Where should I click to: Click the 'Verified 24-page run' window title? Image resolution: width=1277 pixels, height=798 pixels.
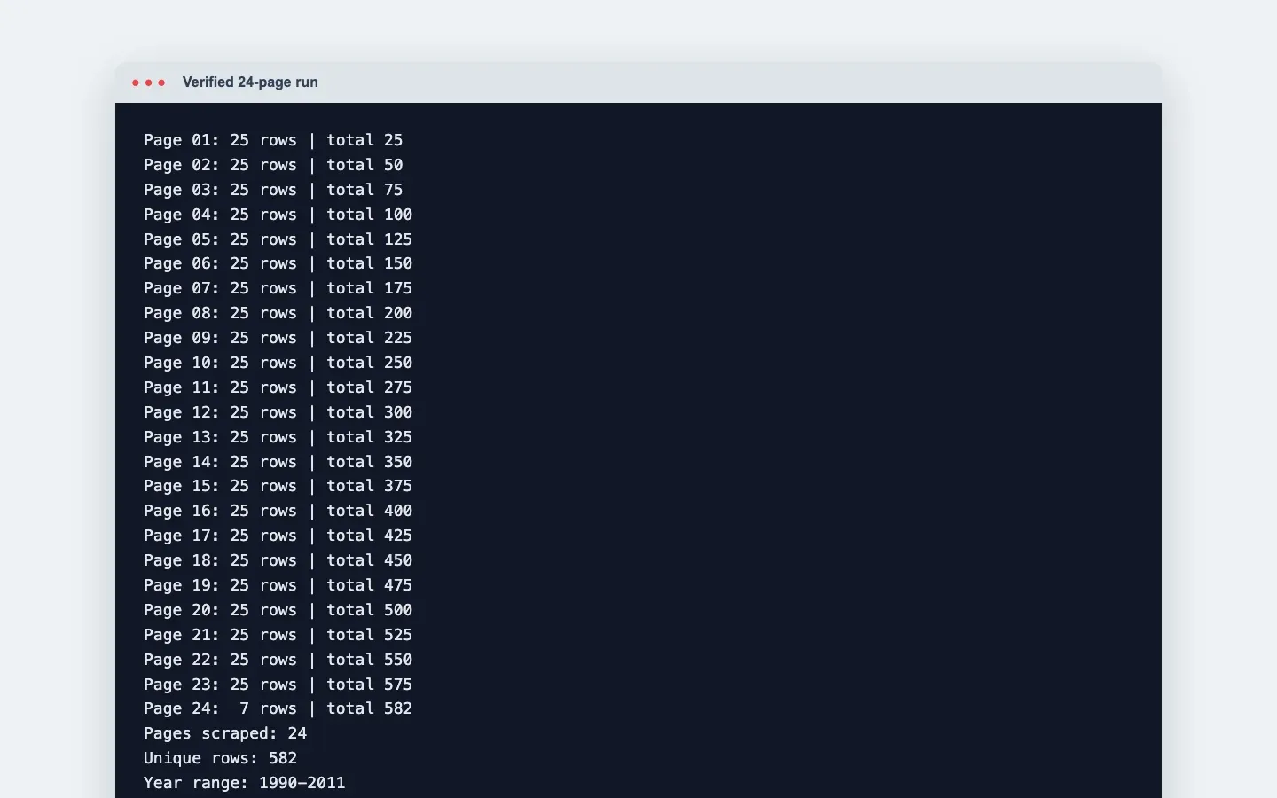click(x=250, y=82)
